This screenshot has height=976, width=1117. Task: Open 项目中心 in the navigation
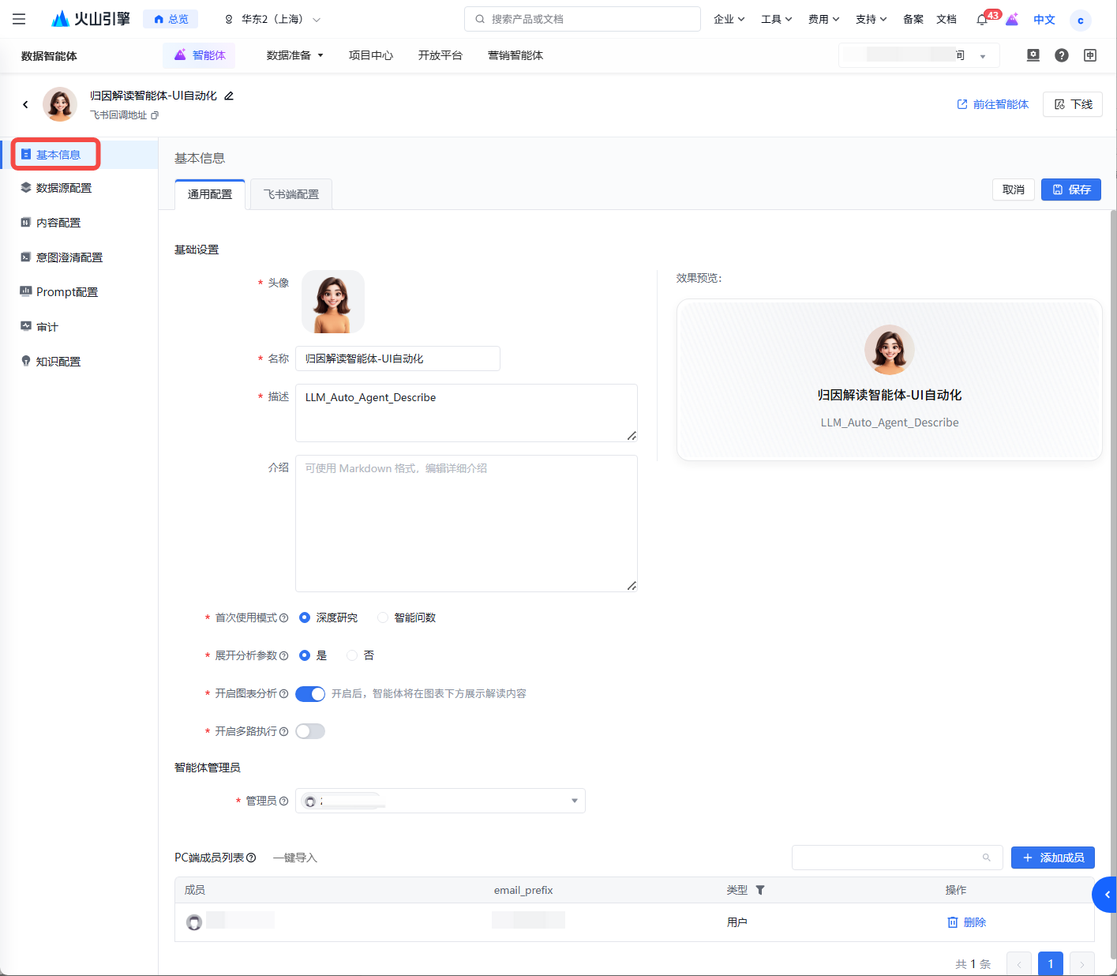coord(371,55)
